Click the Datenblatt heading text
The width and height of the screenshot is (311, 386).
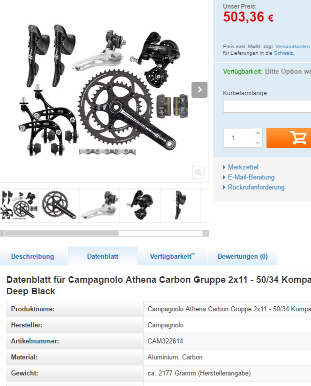pyautogui.click(x=158, y=285)
